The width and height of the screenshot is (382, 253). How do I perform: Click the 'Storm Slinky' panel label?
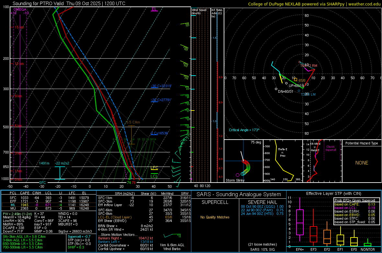click(x=235, y=180)
